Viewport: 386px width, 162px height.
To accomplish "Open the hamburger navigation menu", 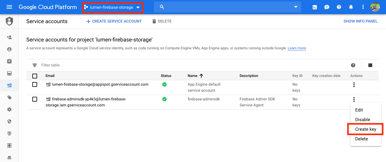I will tap(9, 7).
